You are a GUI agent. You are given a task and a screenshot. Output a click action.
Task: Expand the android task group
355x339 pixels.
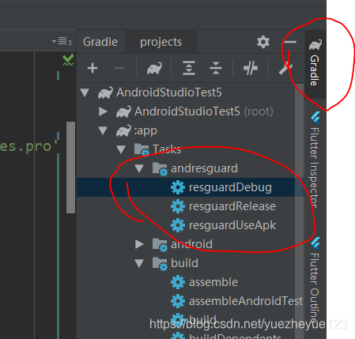139,244
